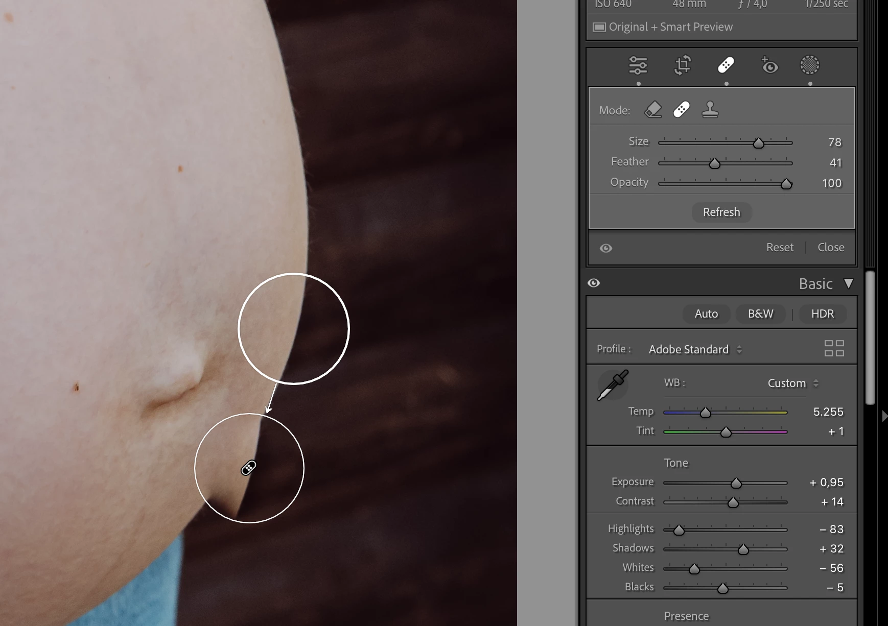Screen dimensions: 888x626
Task: Click the Exposure slider handle
Action: (x=736, y=484)
